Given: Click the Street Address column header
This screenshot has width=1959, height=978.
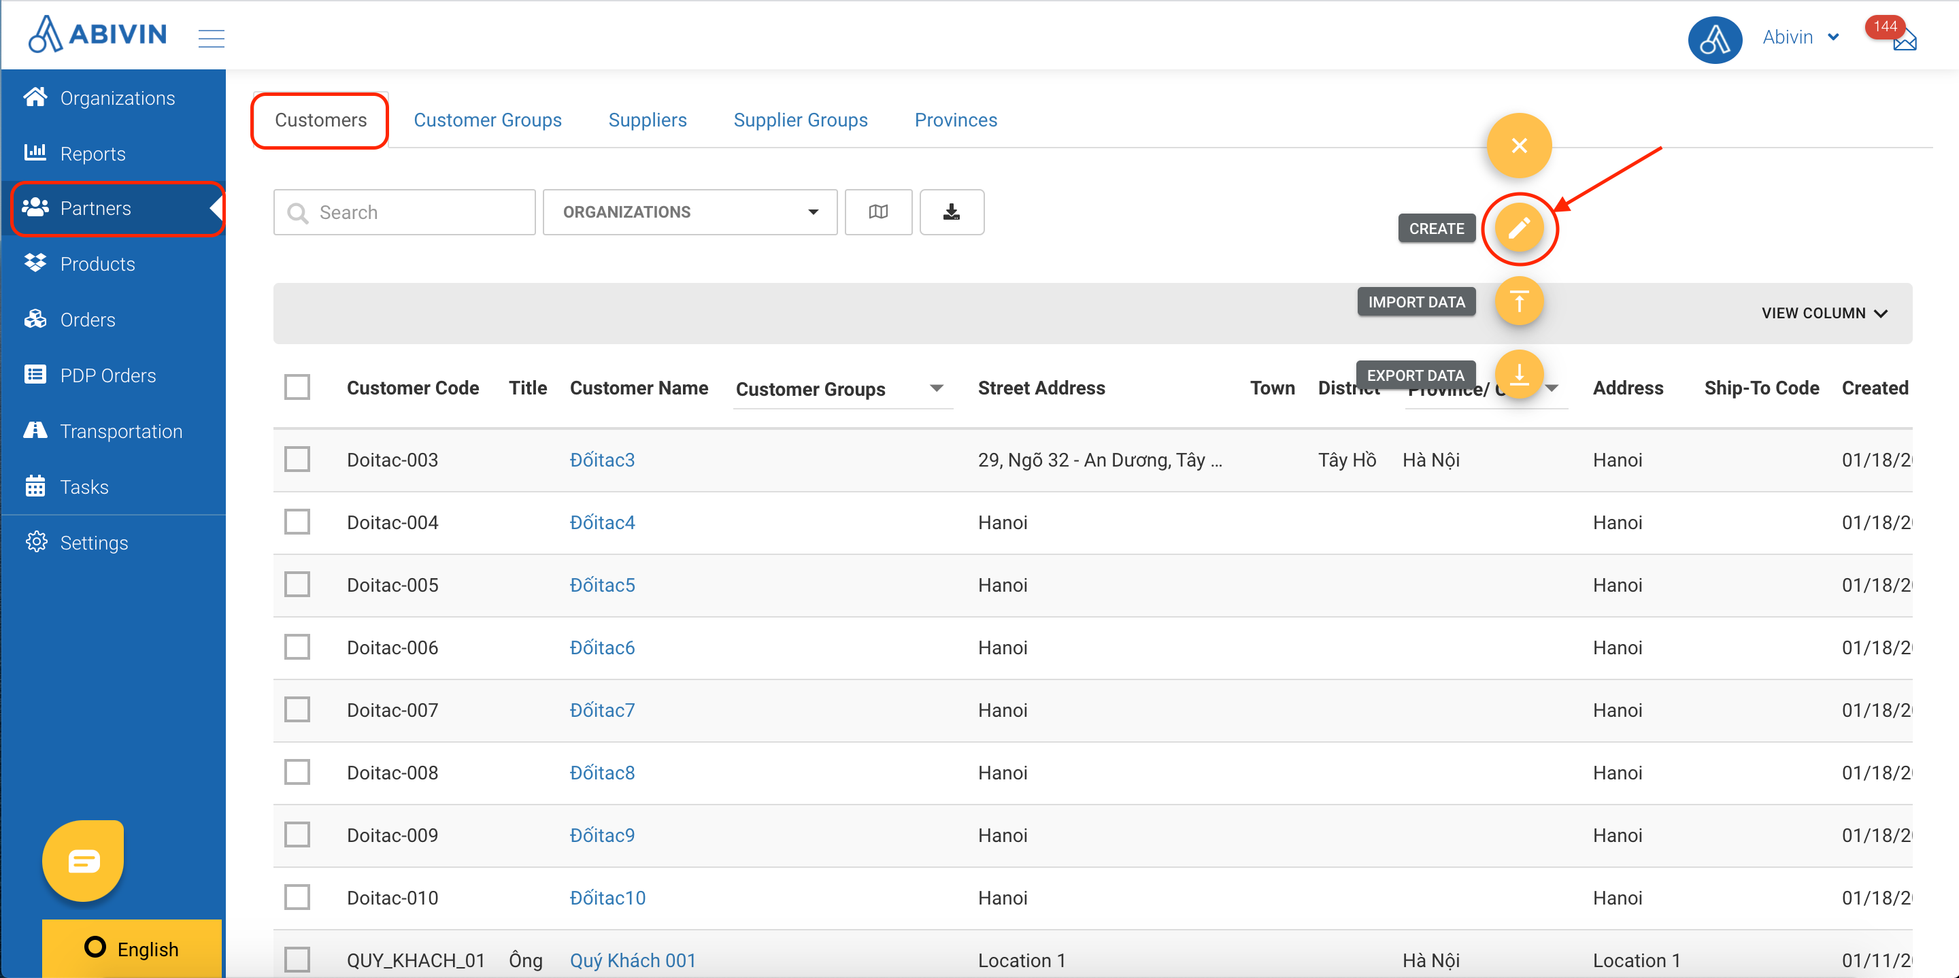Looking at the screenshot, I should [1041, 387].
